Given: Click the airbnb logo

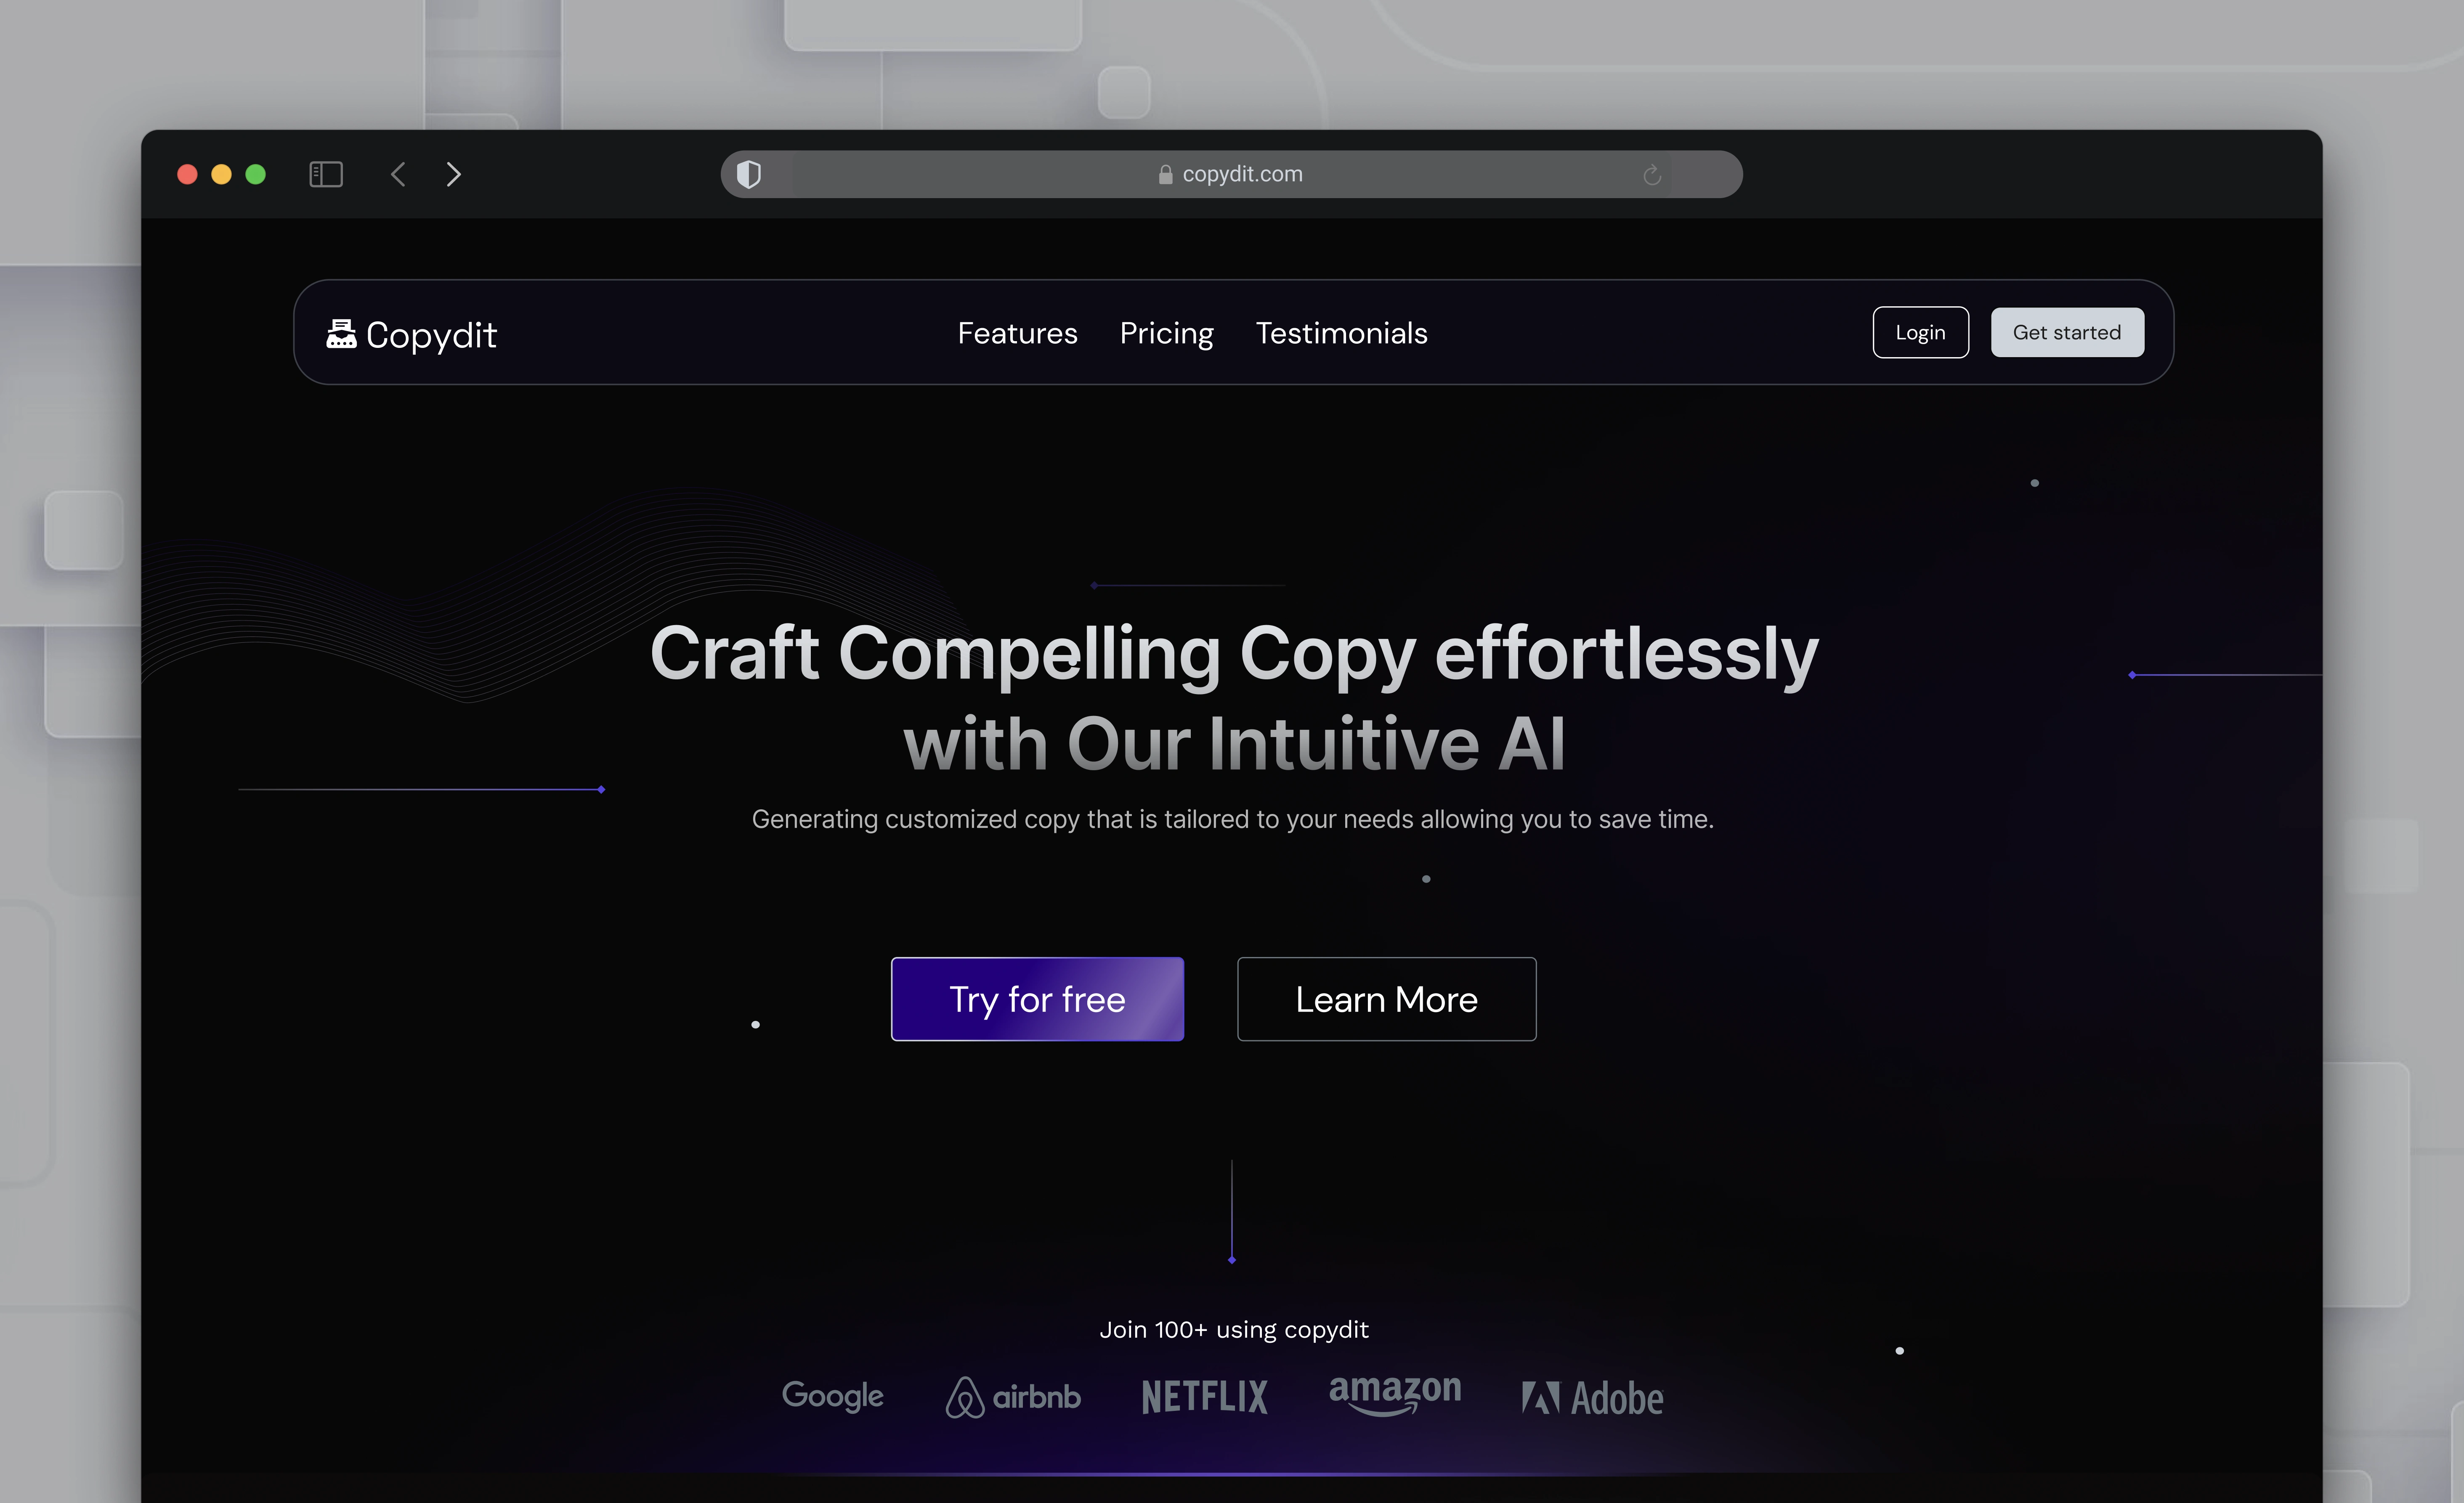Looking at the screenshot, I should click(1013, 1396).
